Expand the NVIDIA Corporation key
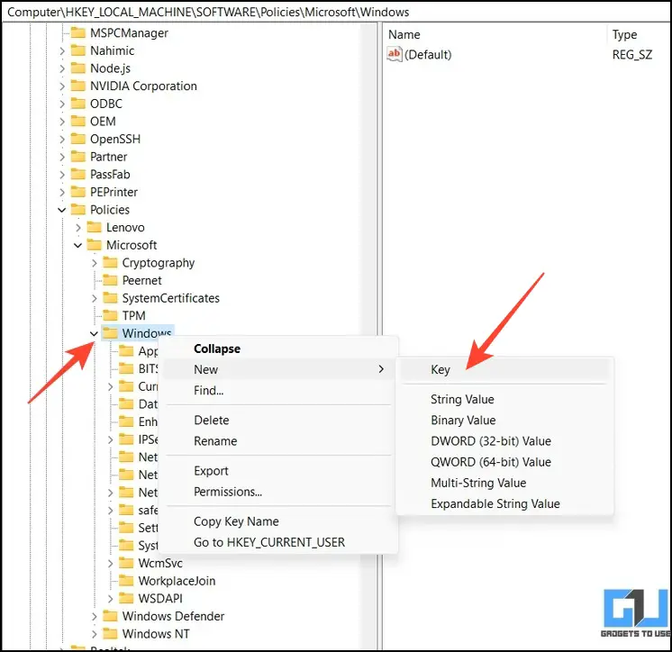 click(62, 86)
